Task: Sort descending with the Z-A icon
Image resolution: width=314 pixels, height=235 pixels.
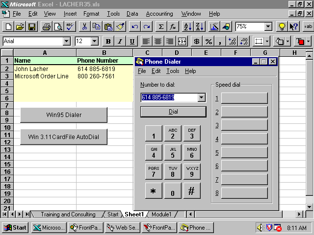Action: [200, 26]
